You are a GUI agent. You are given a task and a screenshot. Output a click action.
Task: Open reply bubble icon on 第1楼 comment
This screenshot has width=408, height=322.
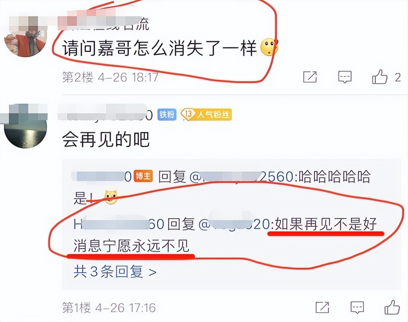tap(357, 308)
